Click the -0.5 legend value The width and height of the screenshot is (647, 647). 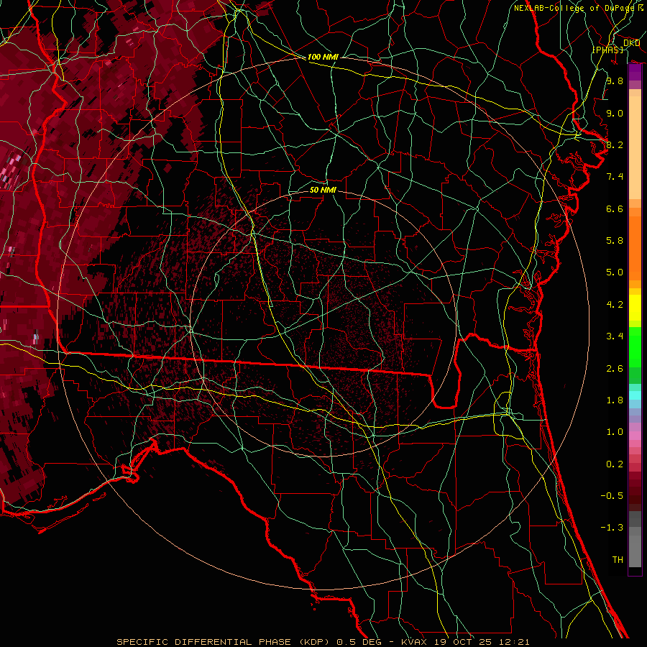pyautogui.click(x=612, y=496)
